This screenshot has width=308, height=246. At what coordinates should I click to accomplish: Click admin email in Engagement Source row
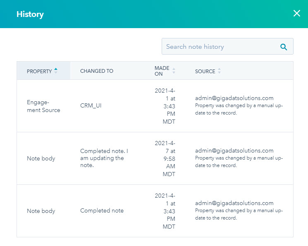(234, 98)
